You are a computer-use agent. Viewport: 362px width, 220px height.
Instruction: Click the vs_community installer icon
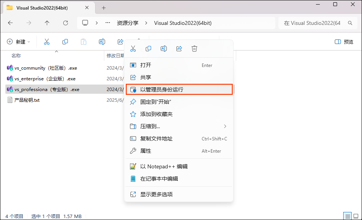[10, 68]
